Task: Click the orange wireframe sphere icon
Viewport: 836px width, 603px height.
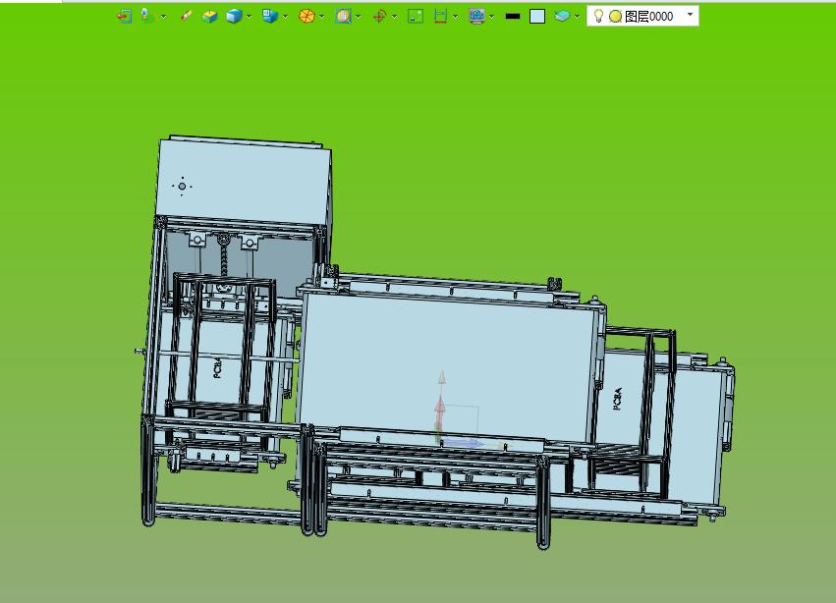Action: (x=307, y=17)
